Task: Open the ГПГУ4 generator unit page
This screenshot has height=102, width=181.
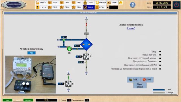Action: point(65,7)
